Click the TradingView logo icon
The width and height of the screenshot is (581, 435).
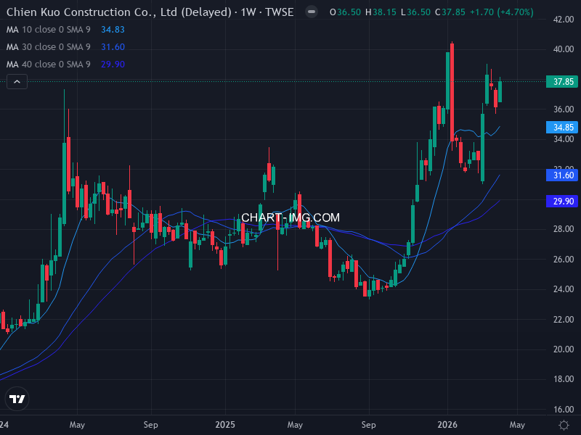tap(17, 399)
